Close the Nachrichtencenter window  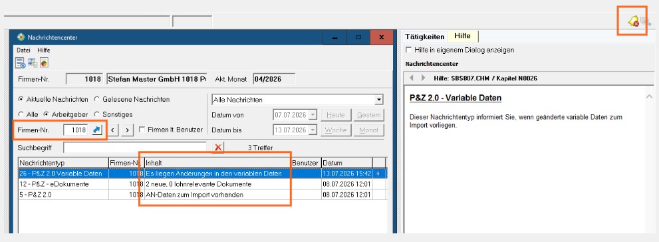click(382, 37)
